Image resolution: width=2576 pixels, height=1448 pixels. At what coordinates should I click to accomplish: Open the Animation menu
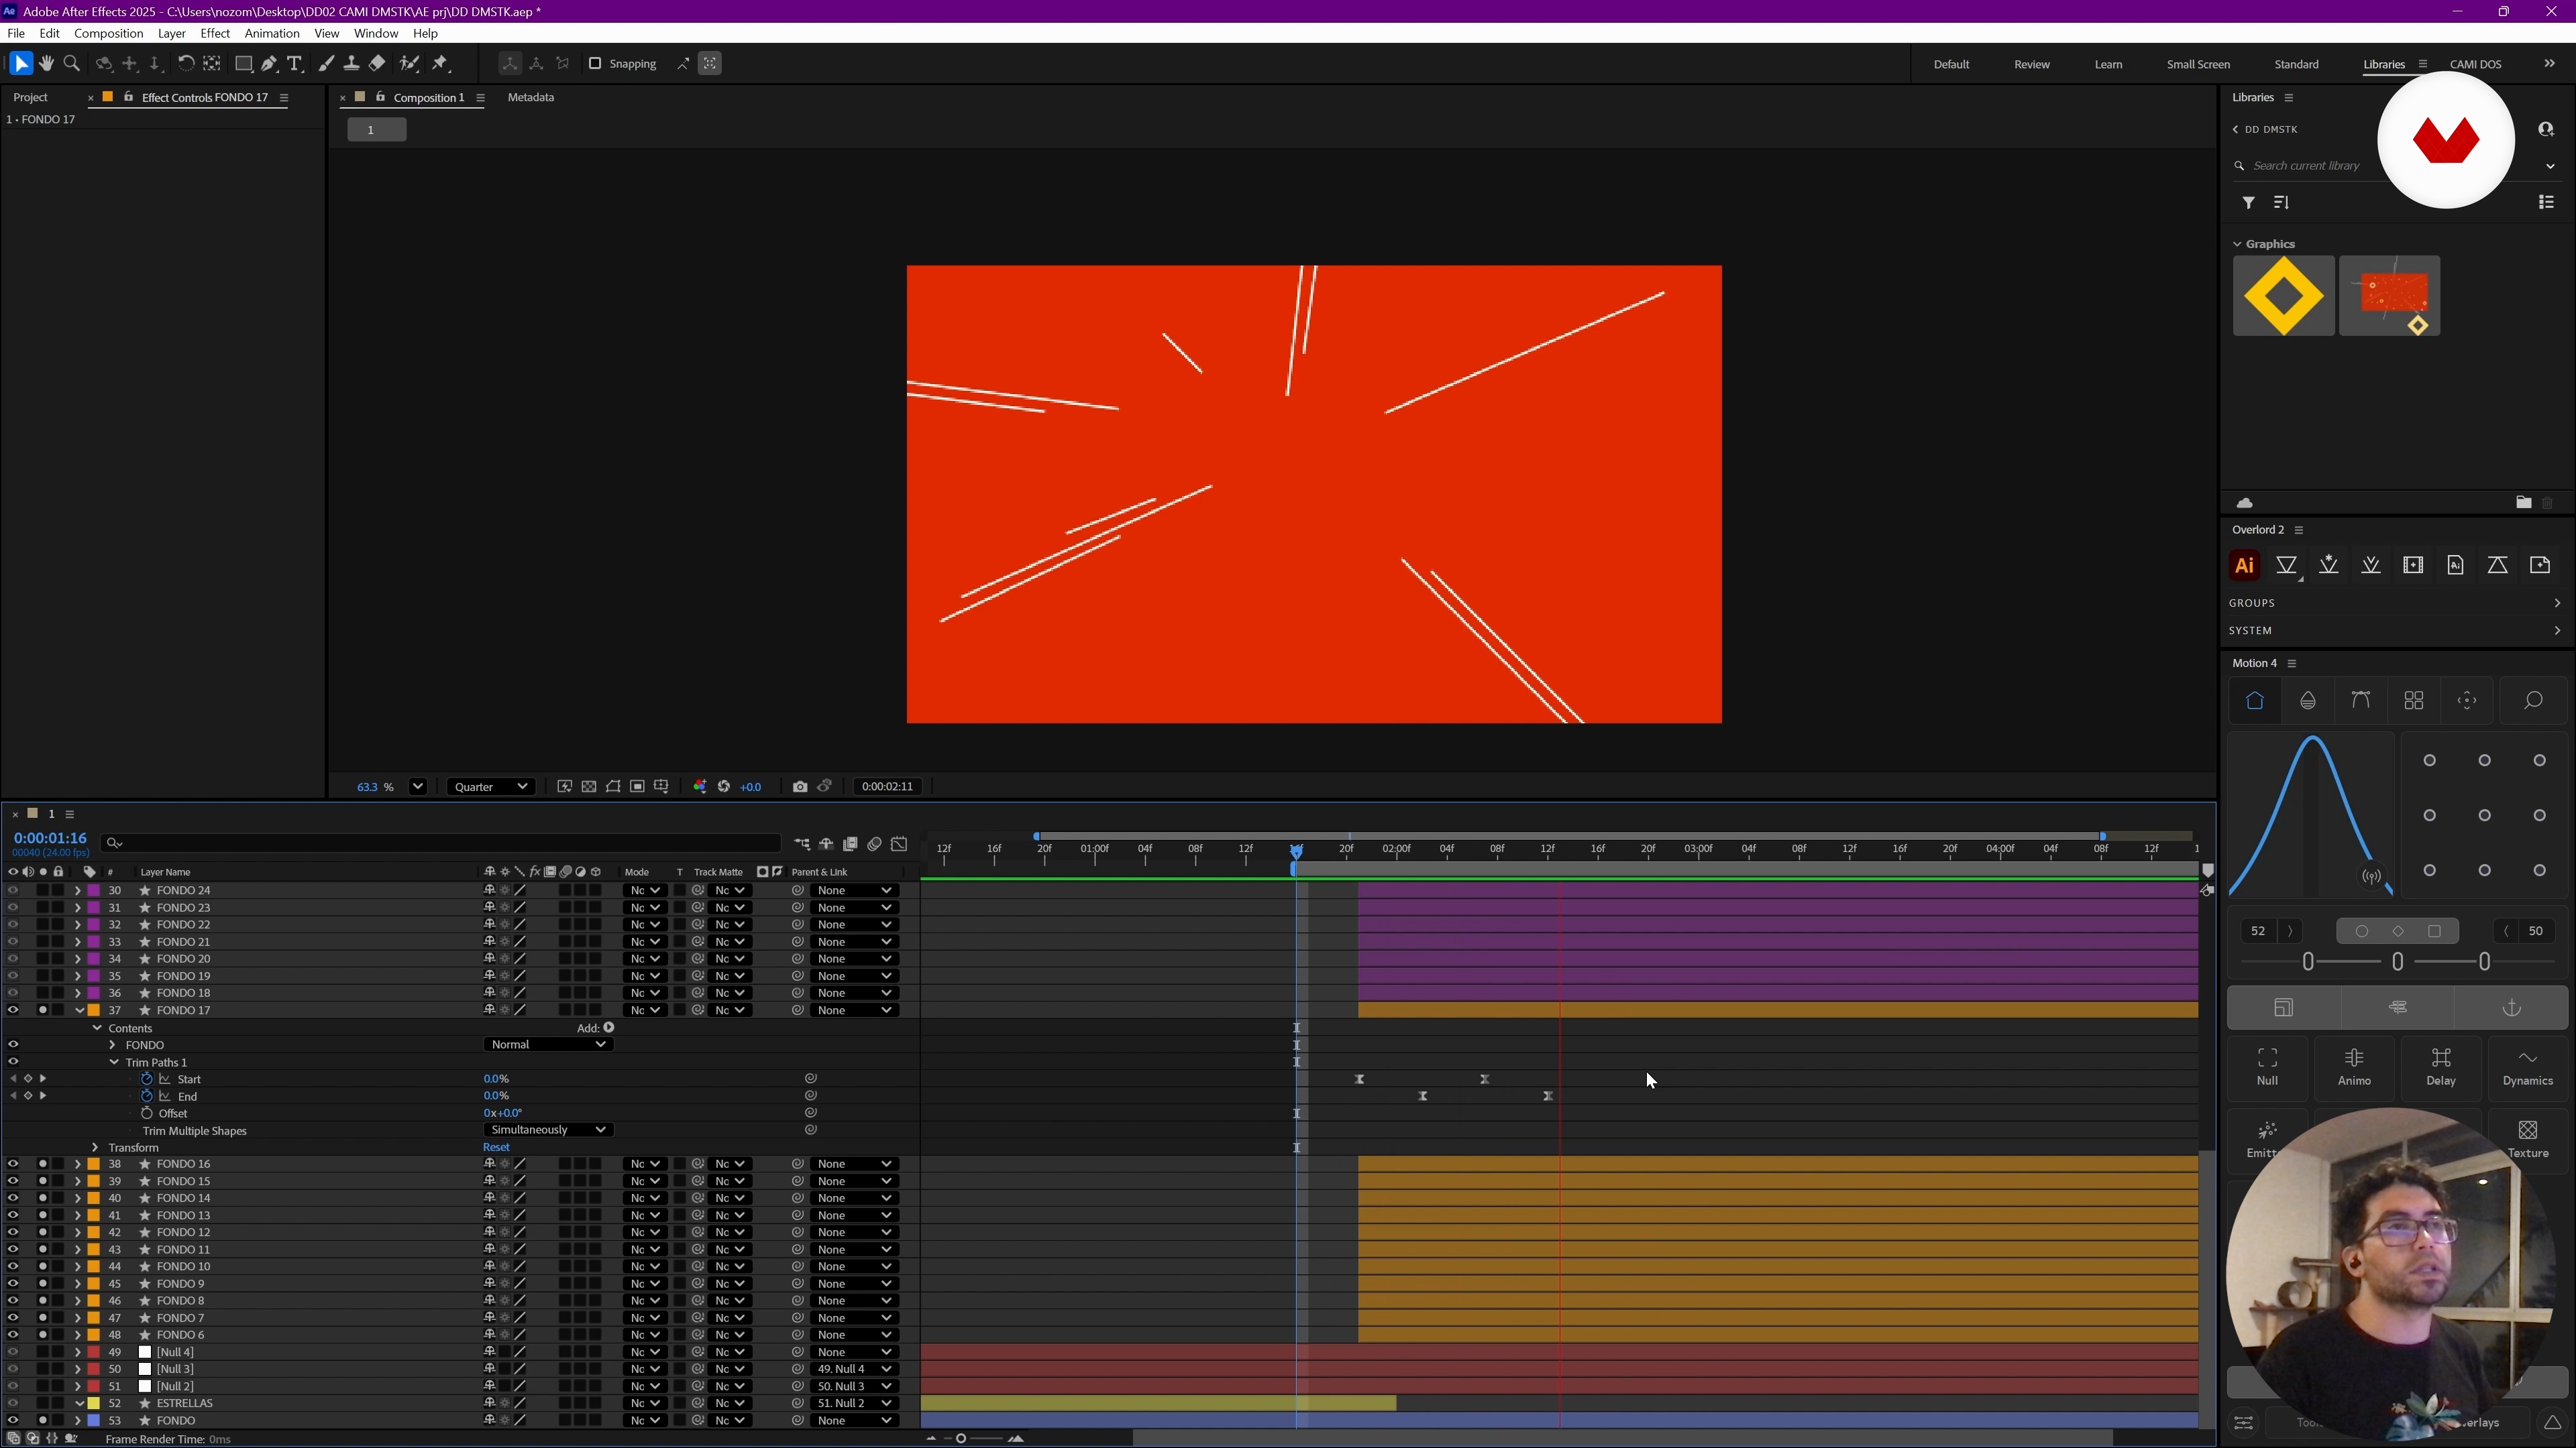(x=272, y=33)
